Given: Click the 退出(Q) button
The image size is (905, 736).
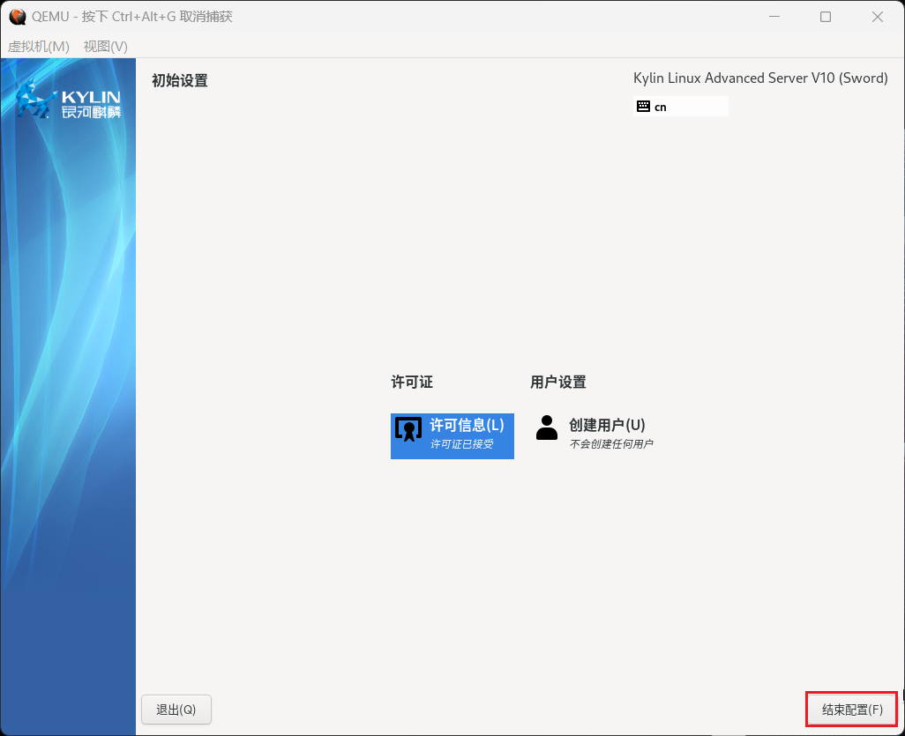Looking at the screenshot, I should (176, 710).
